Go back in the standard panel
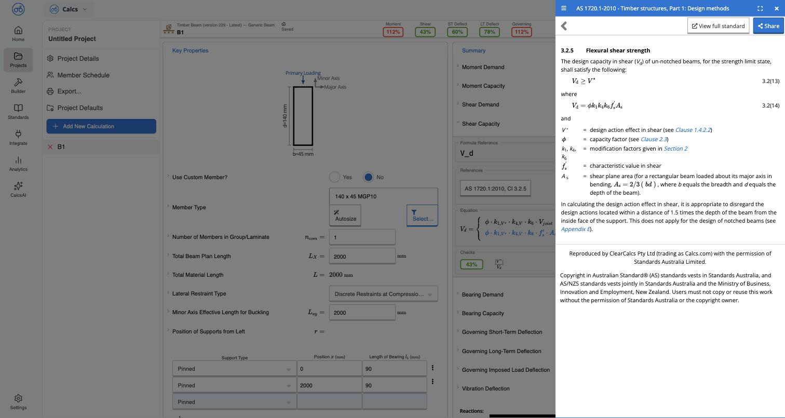Screen dimensions: 785x418 pos(564,26)
